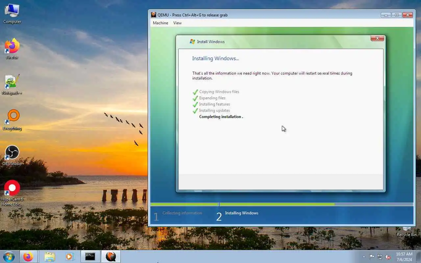Click the QEMU window title text
Screen dimensions: 421x263
pos(192,15)
